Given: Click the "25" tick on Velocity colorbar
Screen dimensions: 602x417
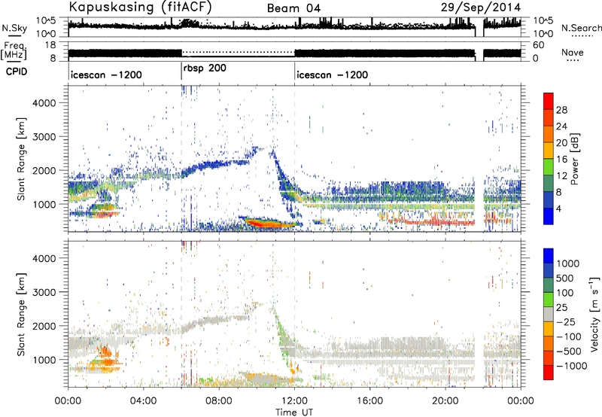Looking at the screenshot, I should 561,308.
